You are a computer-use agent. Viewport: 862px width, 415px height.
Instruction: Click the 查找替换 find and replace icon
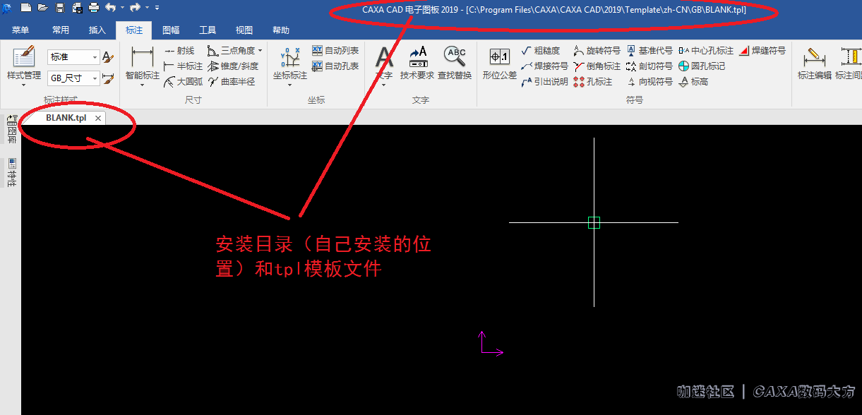(x=455, y=56)
